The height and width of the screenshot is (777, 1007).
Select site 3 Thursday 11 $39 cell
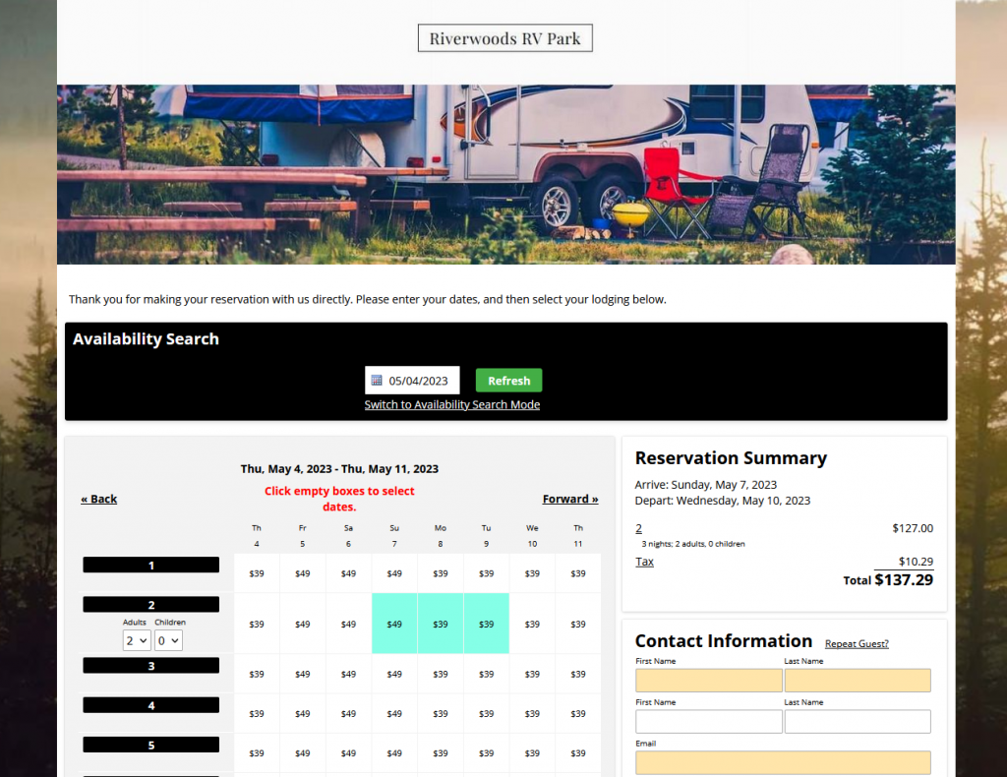(578, 674)
